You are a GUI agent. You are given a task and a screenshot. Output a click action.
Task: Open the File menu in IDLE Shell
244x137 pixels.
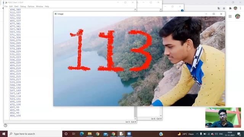[6, 6]
